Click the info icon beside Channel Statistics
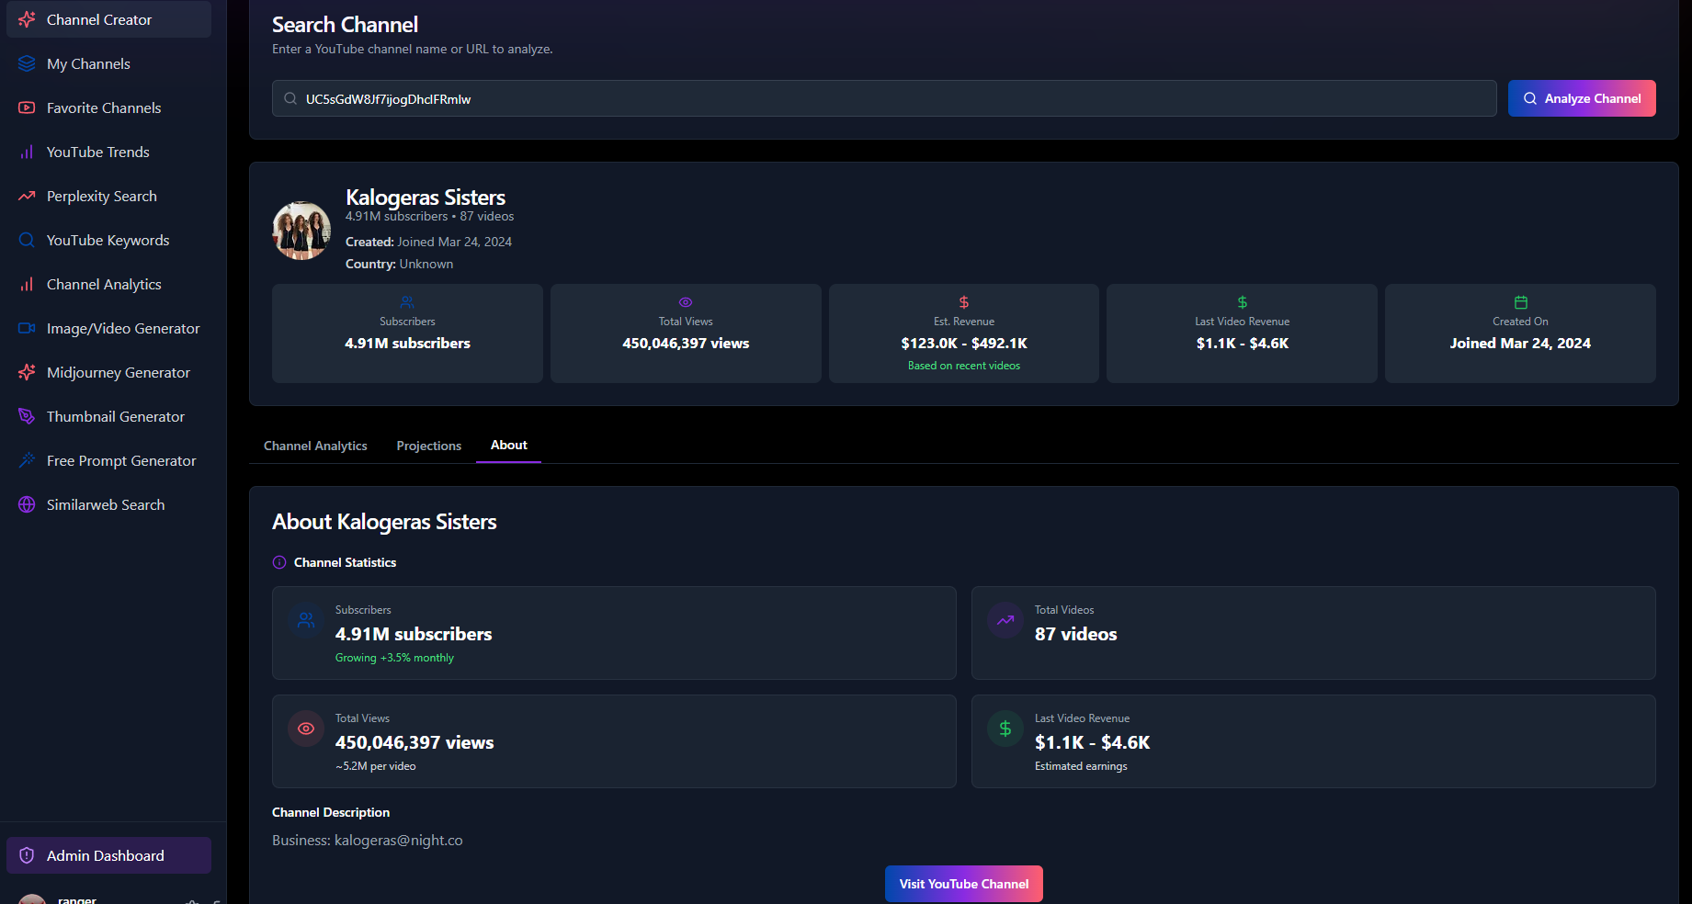The image size is (1692, 904). click(x=279, y=562)
